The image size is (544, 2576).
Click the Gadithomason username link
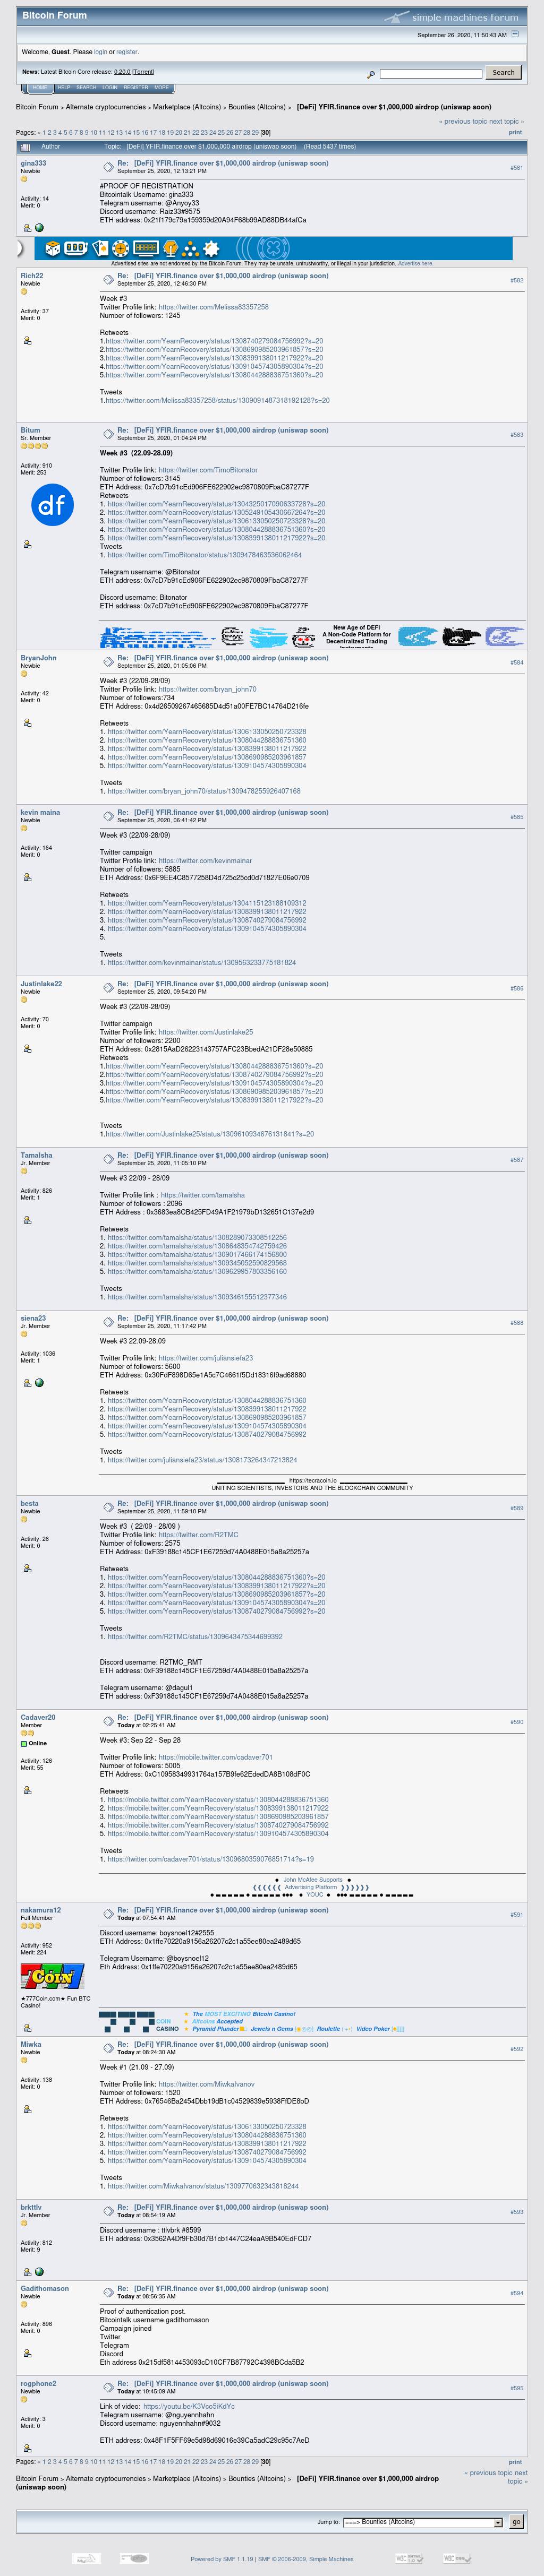pos(45,2288)
